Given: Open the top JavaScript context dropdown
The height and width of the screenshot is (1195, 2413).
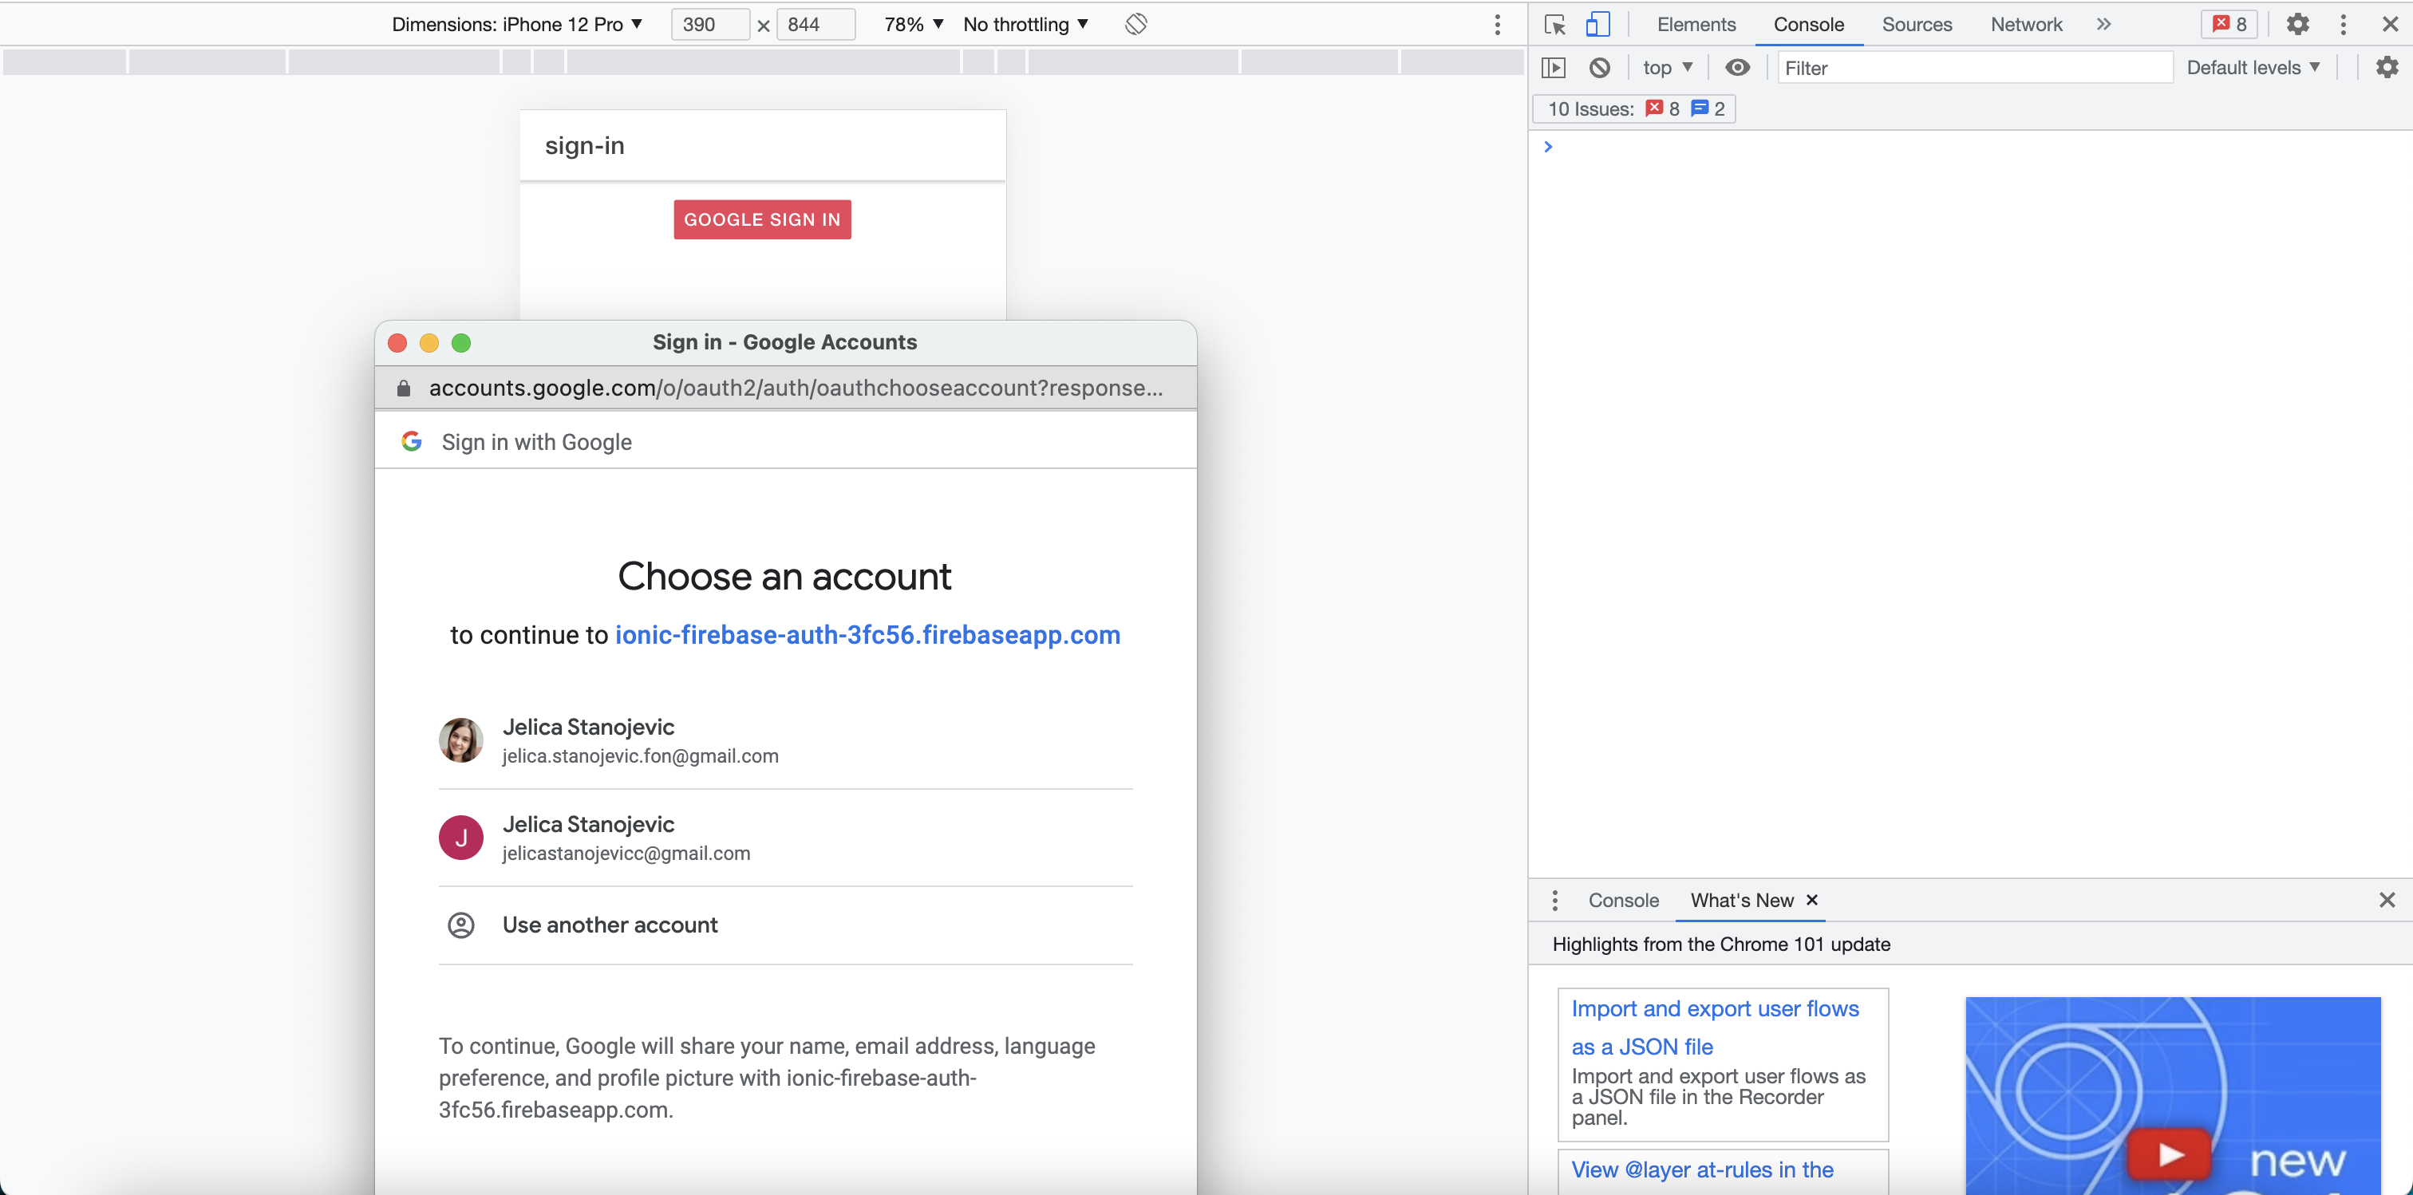Looking at the screenshot, I should click(1668, 68).
